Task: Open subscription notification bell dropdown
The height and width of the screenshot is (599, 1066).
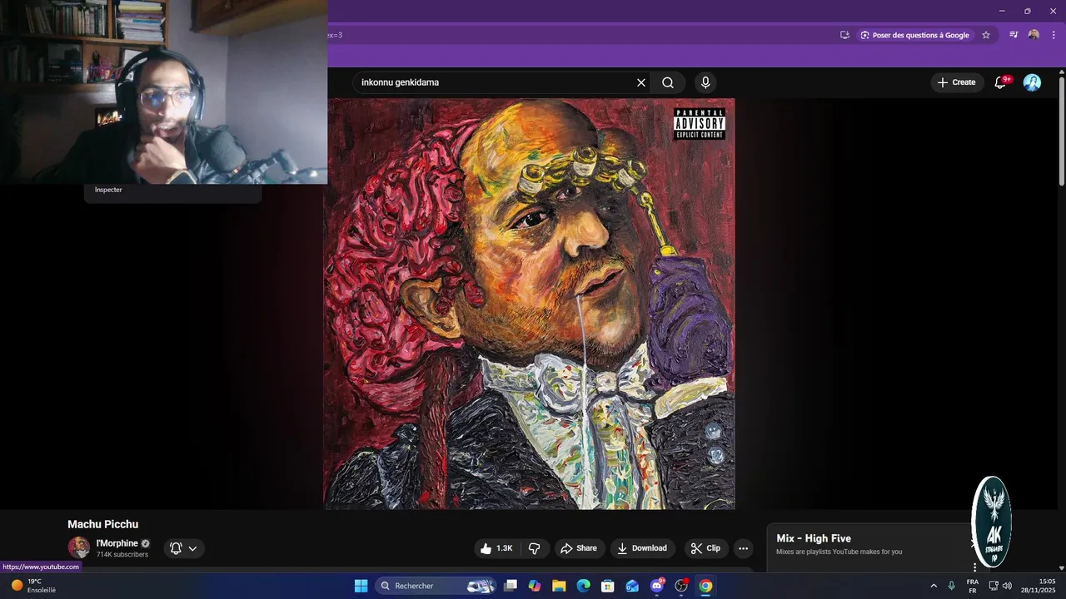Action: pyautogui.click(x=184, y=548)
